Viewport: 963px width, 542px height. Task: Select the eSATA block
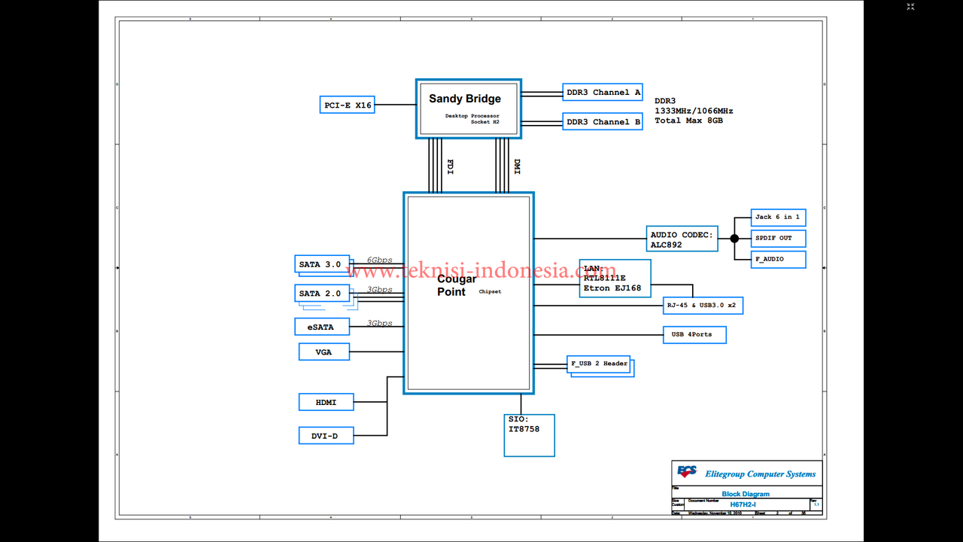pyautogui.click(x=322, y=327)
